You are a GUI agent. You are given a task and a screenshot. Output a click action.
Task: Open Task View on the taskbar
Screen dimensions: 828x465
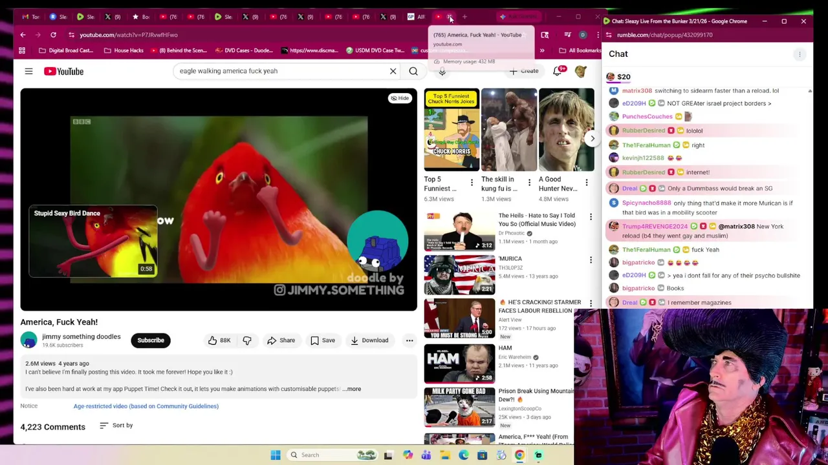pos(388,455)
